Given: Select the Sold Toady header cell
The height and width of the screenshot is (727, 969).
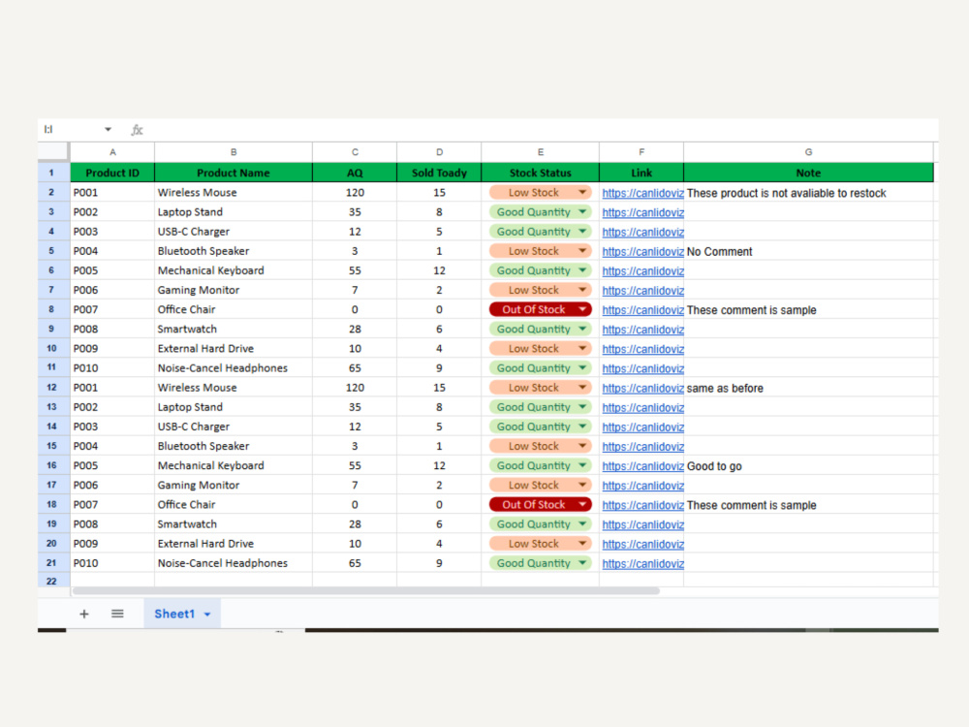Looking at the screenshot, I should pos(439,173).
